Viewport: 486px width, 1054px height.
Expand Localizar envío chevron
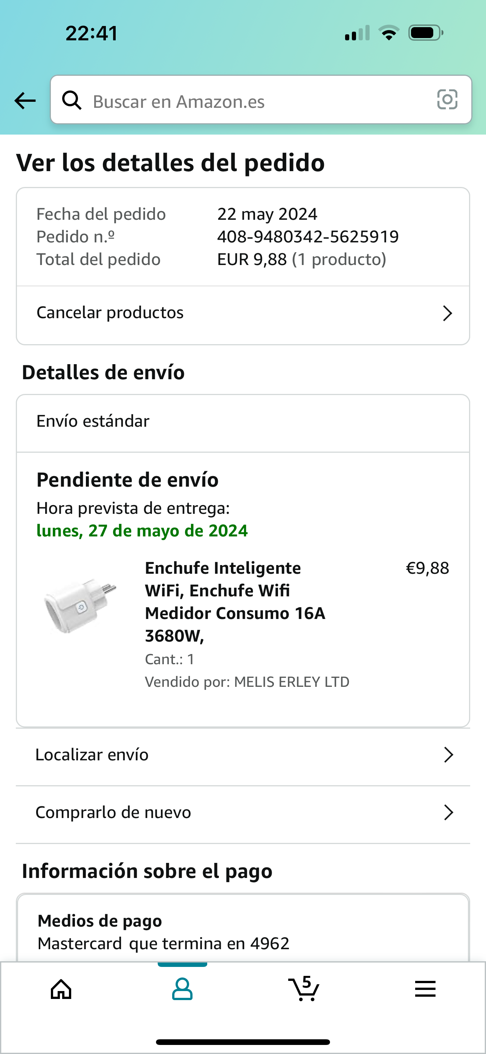tap(448, 755)
